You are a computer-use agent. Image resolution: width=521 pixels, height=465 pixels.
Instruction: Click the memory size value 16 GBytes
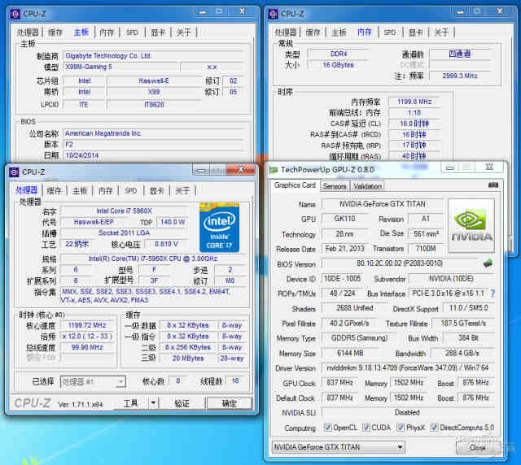[339, 65]
